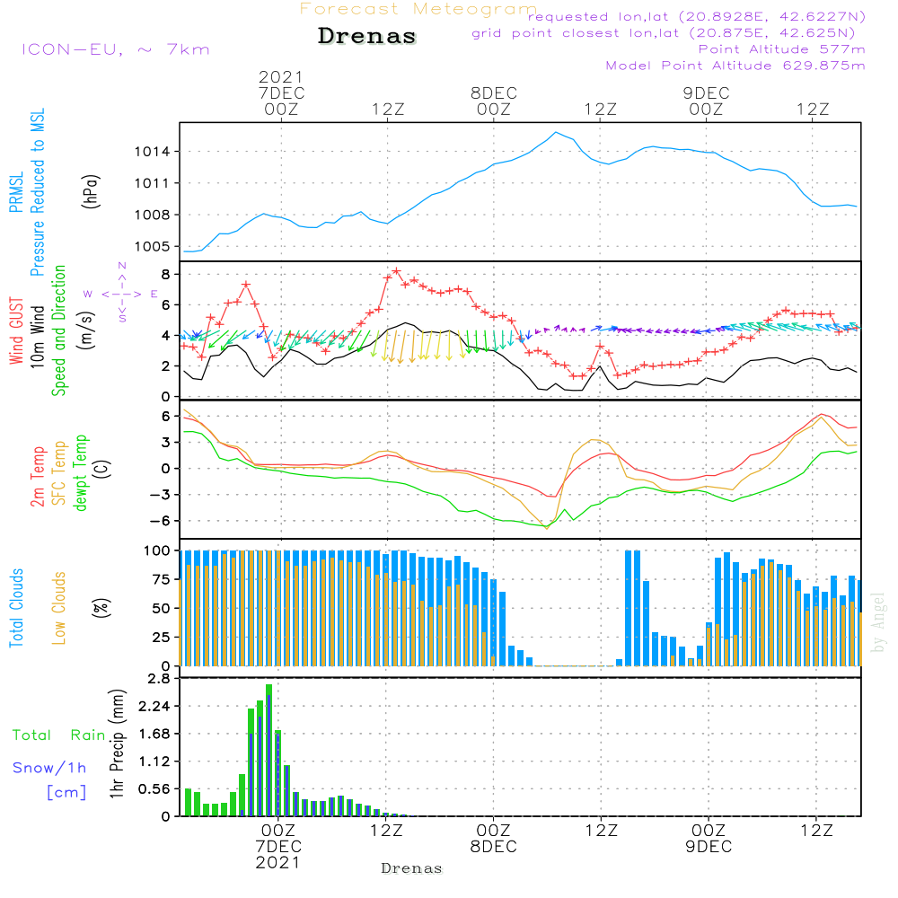Click the ICON-EU ~7km model label
The height and width of the screenshot is (898, 898).
115,49
